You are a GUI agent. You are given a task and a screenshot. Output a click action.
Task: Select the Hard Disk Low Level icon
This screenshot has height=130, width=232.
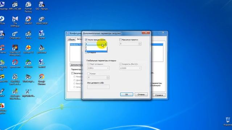click(x=15, y=79)
